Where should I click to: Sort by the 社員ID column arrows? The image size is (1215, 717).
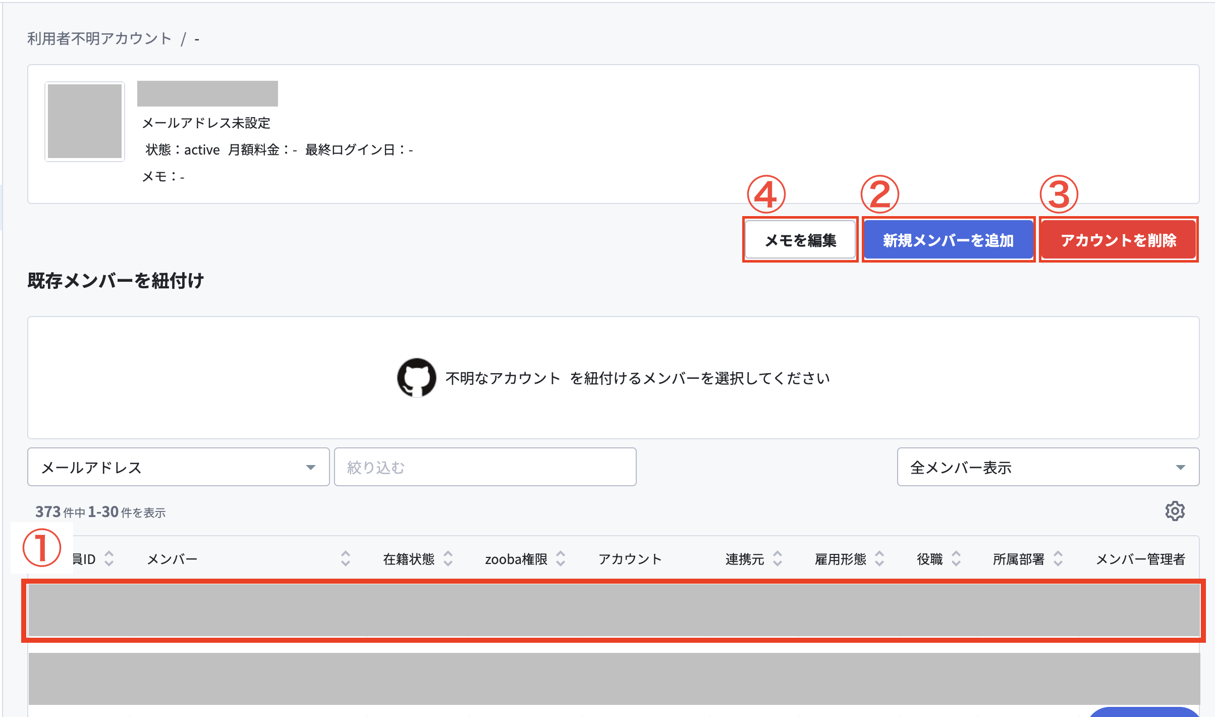click(109, 558)
